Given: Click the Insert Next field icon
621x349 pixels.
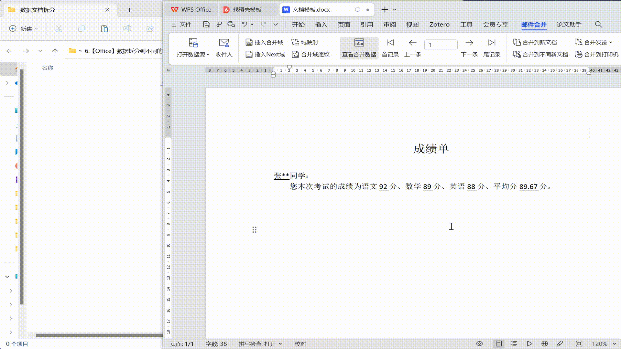Looking at the screenshot, I should coord(249,55).
